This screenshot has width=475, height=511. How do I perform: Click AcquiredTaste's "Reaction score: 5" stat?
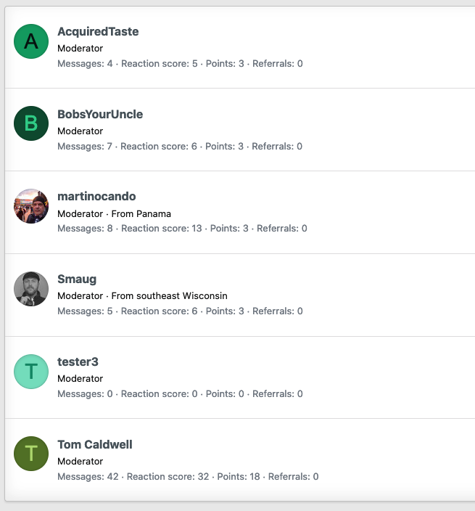(x=160, y=64)
